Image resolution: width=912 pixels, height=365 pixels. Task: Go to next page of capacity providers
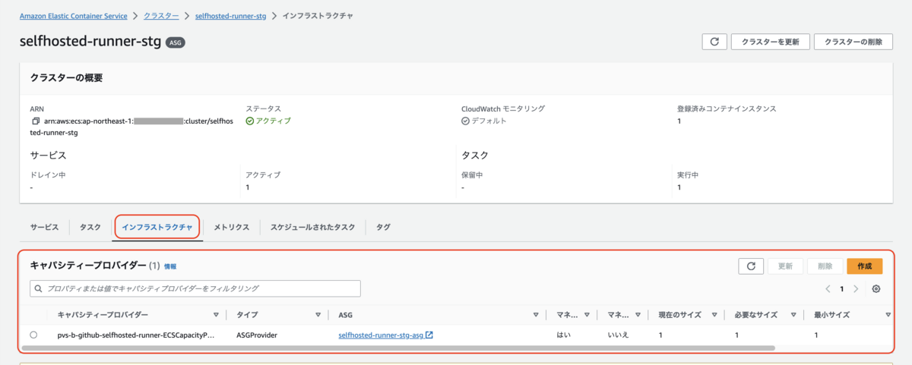coord(856,289)
